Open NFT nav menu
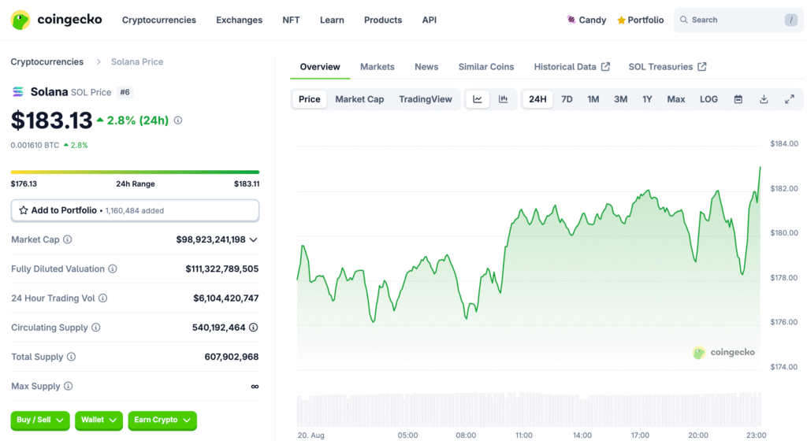Image resolution: width=807 pixels, height=441 pixels. pyautogui.click(x=291, y=20)
